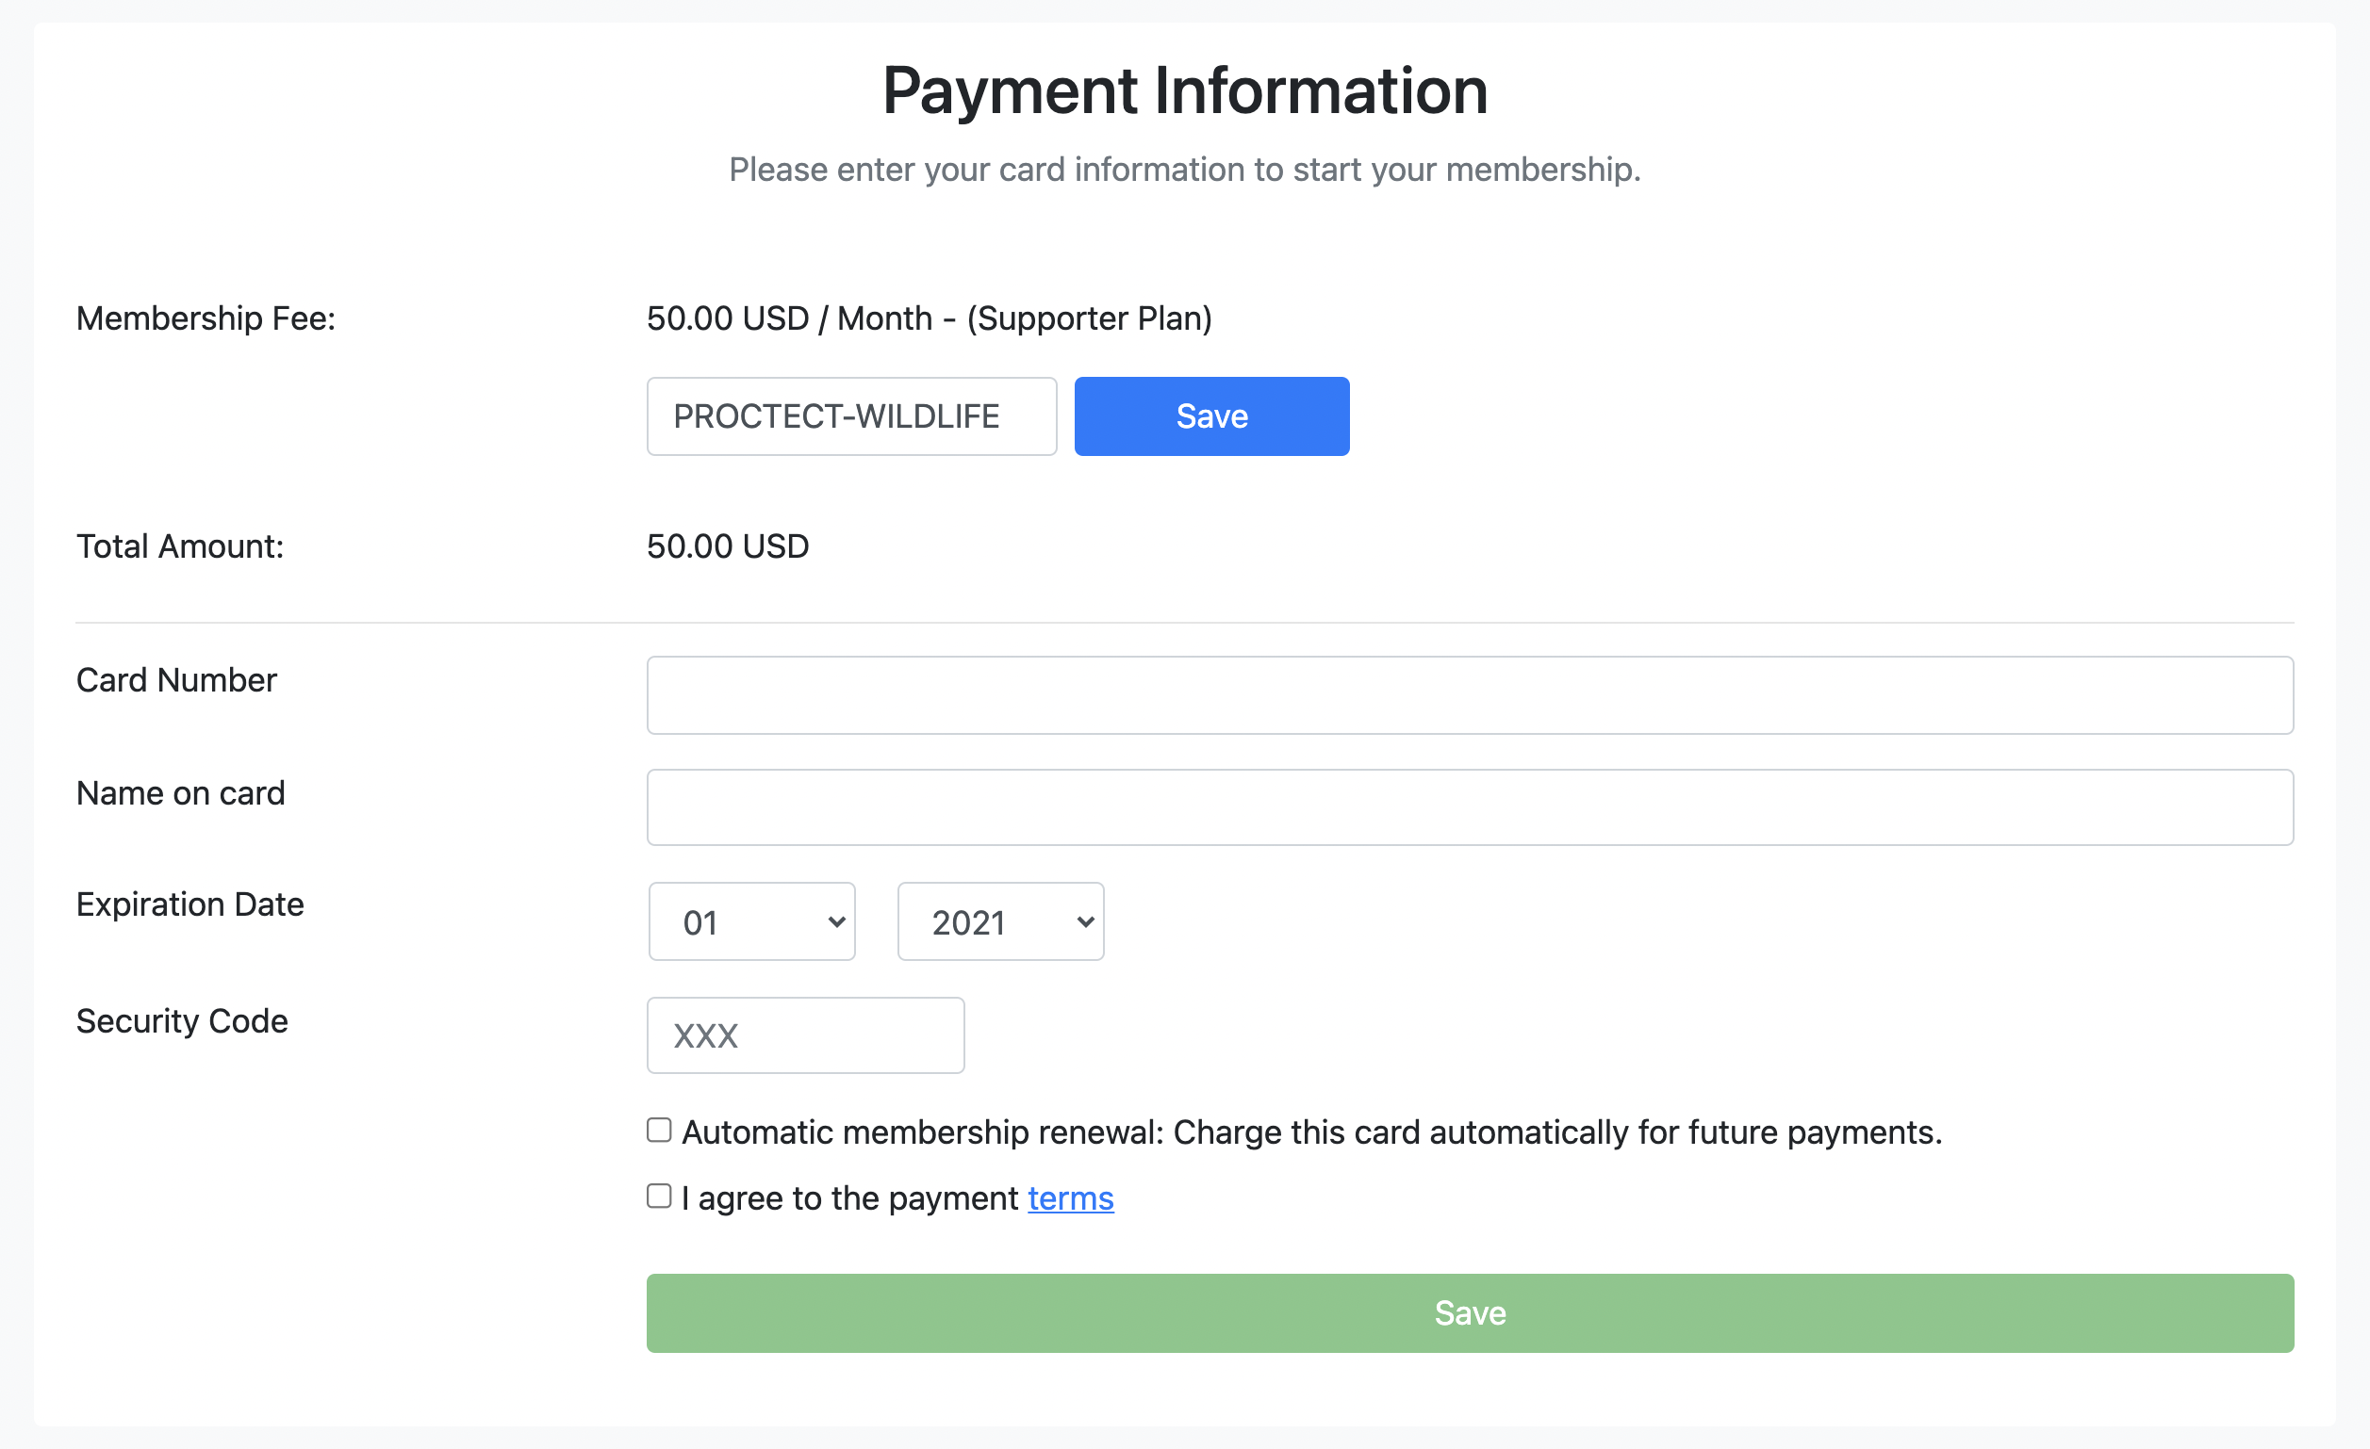
Task: Click the 'Please enter your card information' subtitle
Action: tap(1185, 170)
